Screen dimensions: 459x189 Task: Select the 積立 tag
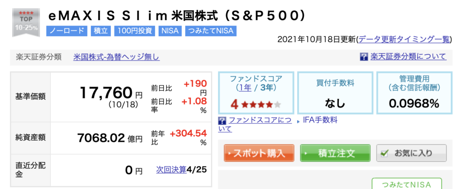(101, 31)
